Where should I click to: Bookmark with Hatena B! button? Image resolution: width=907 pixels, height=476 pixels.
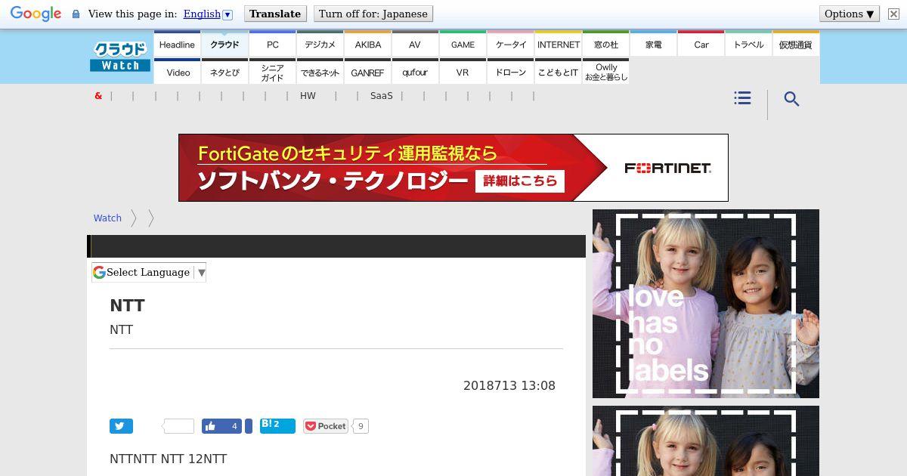[x=277, y=425]
